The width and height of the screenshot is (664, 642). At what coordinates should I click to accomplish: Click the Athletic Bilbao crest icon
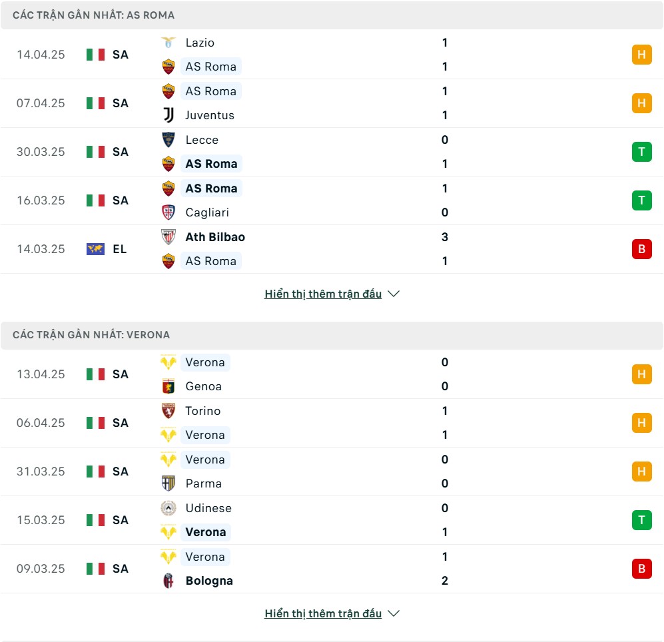168,236
